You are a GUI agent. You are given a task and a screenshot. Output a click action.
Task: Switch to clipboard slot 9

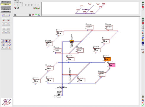pos(38,5)
